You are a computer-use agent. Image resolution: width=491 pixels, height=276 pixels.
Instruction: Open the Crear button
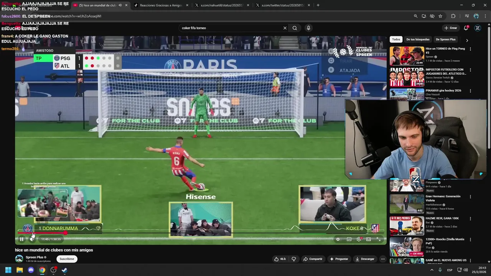(x=451, y=28)
